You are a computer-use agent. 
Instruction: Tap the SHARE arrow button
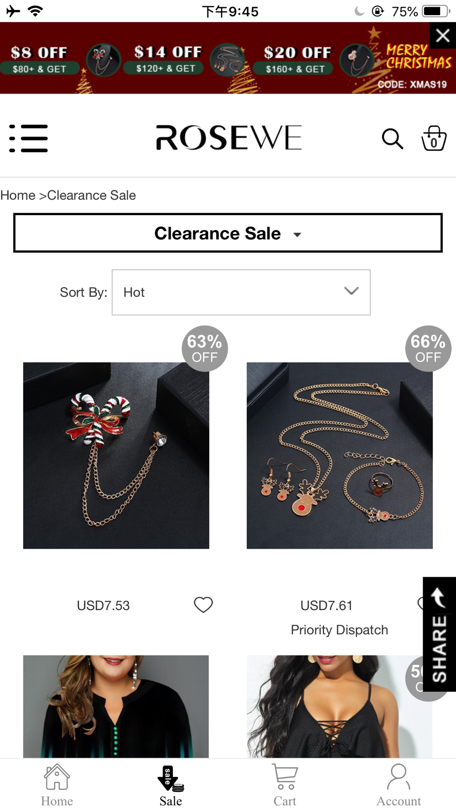tap(439, 634)
